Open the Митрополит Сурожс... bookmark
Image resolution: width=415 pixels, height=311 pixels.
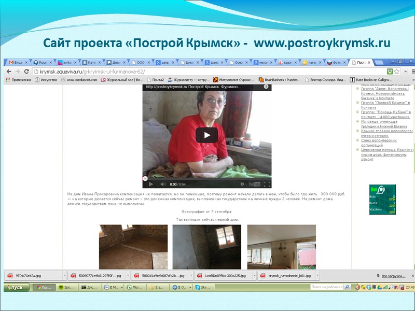233,80
